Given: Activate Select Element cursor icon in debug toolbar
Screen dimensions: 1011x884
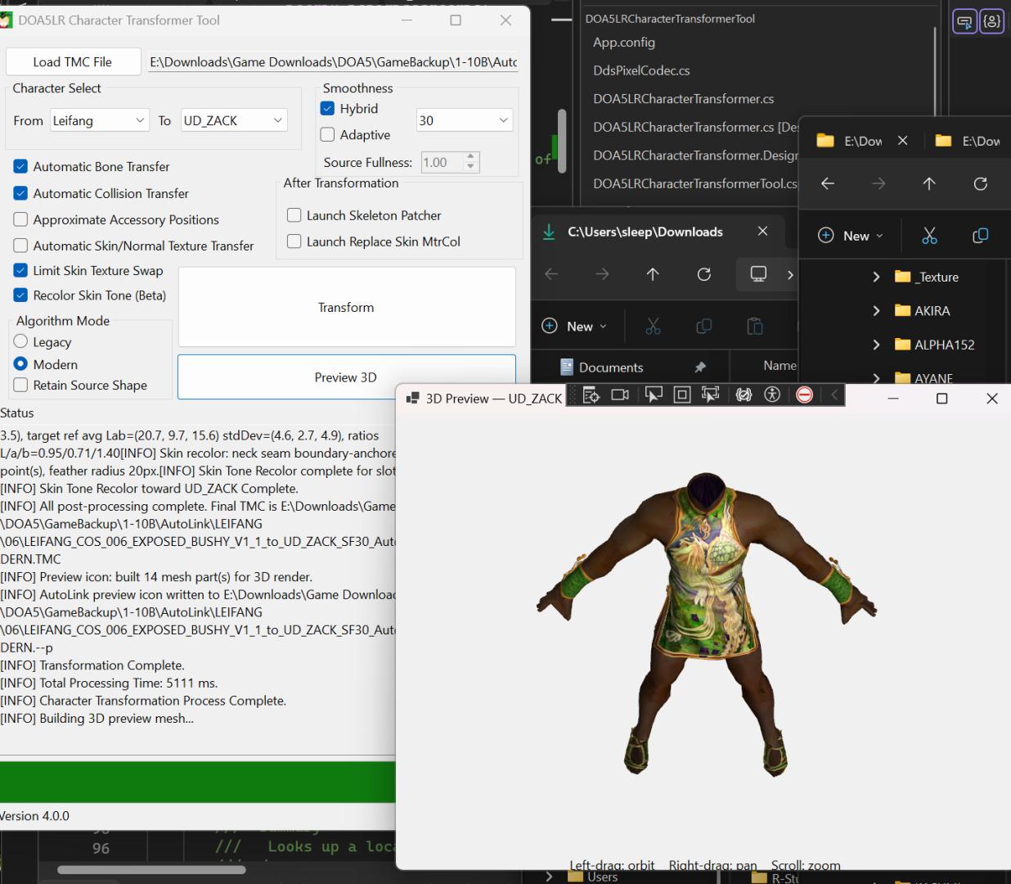Looking at the screenshot, I should [x=654, y=395].
